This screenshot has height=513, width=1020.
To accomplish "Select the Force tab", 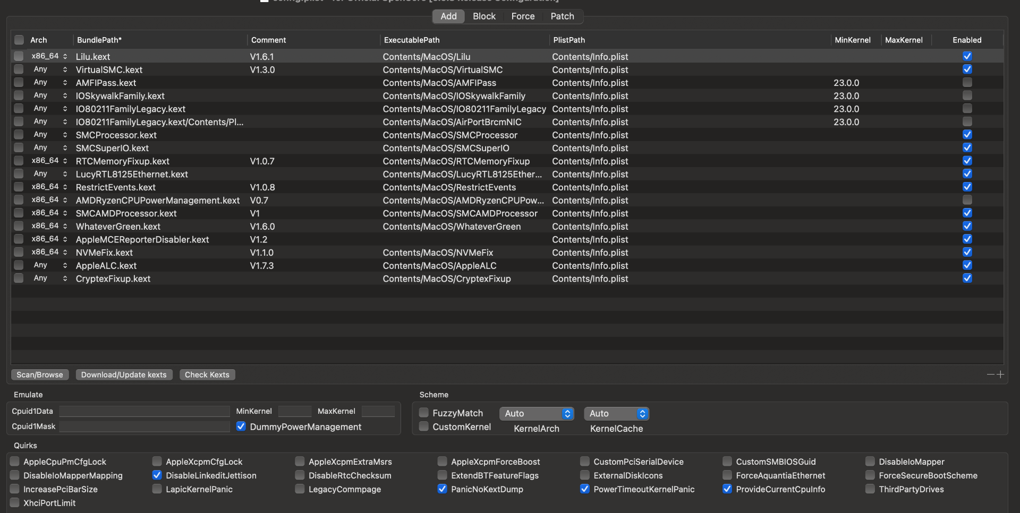I will tap(523, 16).
